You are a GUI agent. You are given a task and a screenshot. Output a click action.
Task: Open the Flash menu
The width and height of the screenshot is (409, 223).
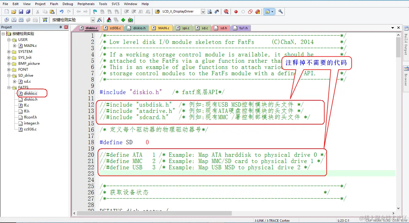pyautogui.click(x=54, y=4)
